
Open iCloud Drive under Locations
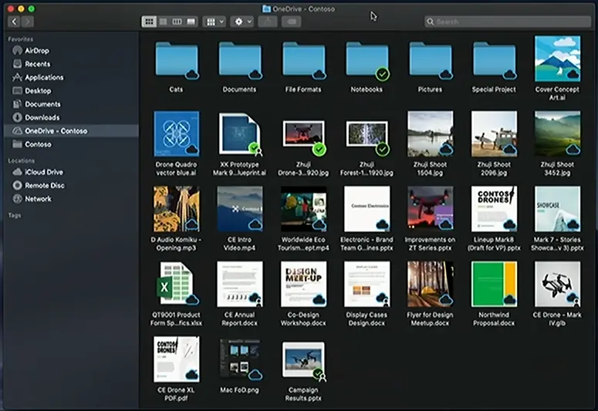point(43,172)
